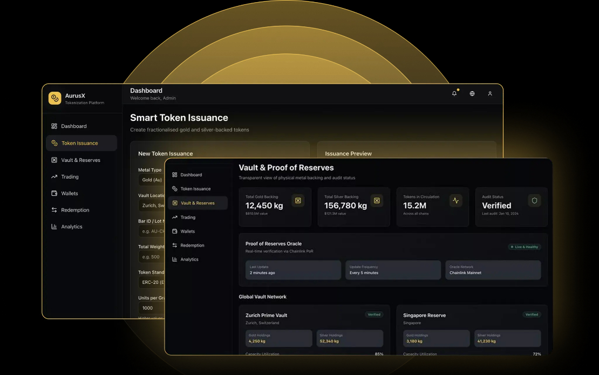The height and width of the screenshot is (375, 599).
Task: Click Verified badge on Zurich Prime Vault
Action: tap(373, 315)
